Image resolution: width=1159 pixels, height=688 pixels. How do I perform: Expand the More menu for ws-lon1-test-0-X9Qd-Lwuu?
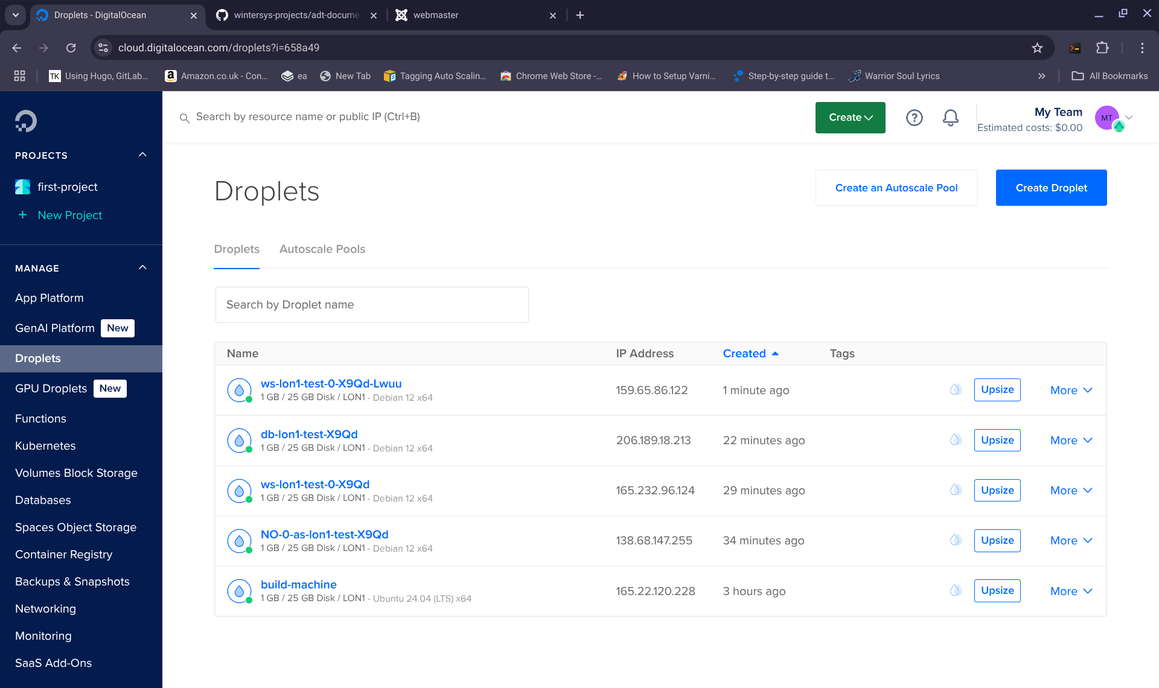[x=1071, y=390]
